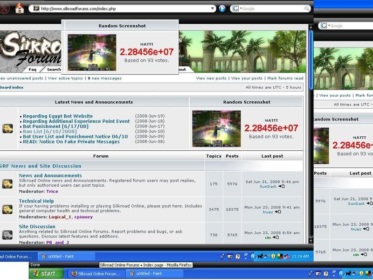Click the inner taskbar's untitled - Paint button
This screenshot has height=280, width=373.
pos(66,256)
